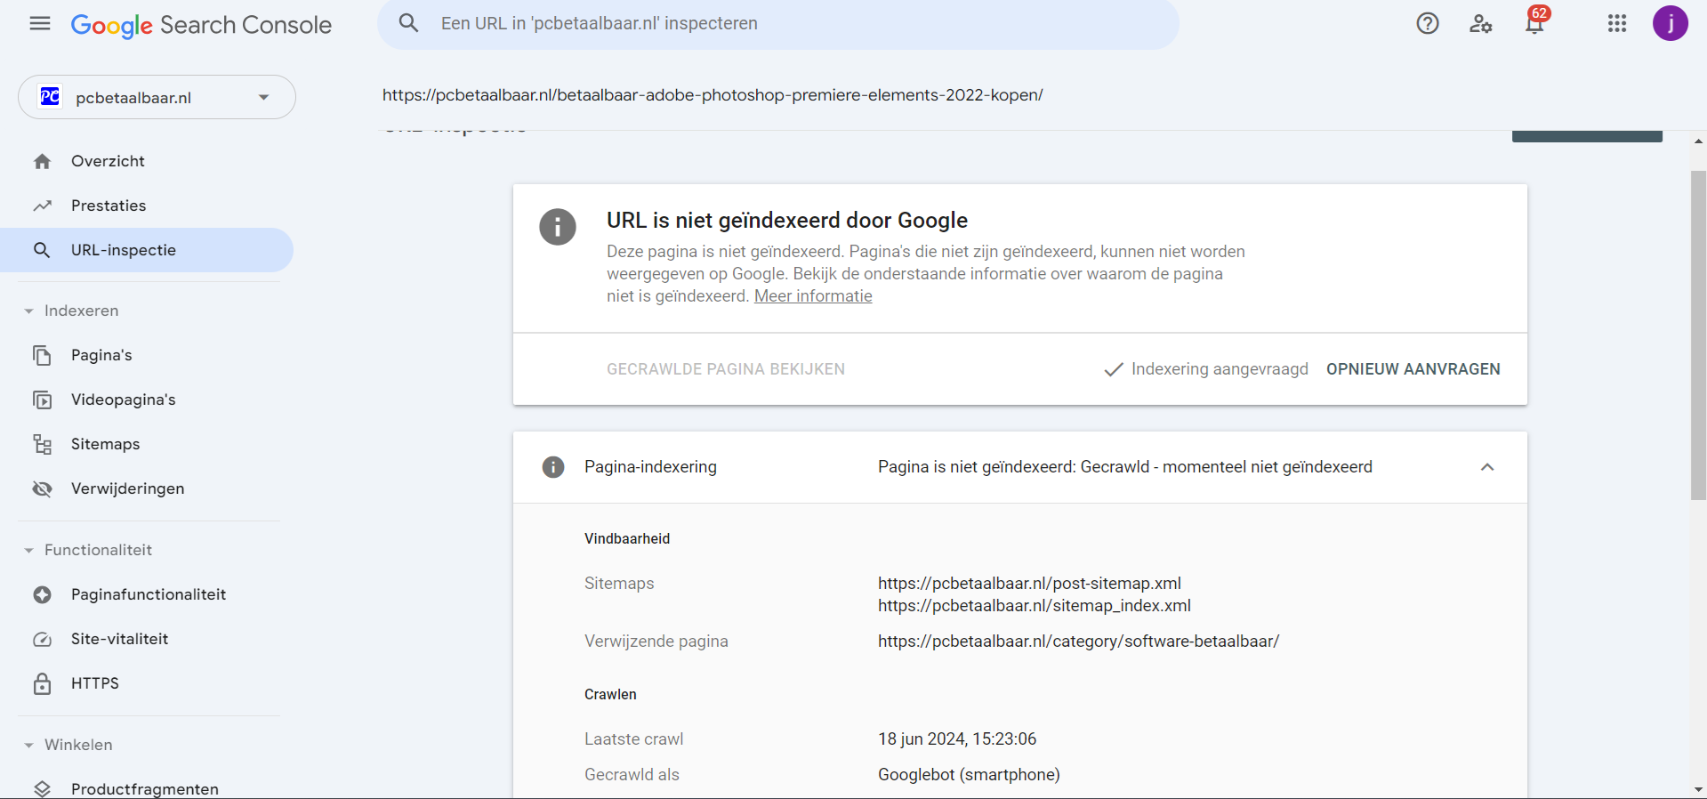Screen dimensions: 1707x799
Task: Open Prestaties report
Action: pyautogui.click(x=147, y=206)
